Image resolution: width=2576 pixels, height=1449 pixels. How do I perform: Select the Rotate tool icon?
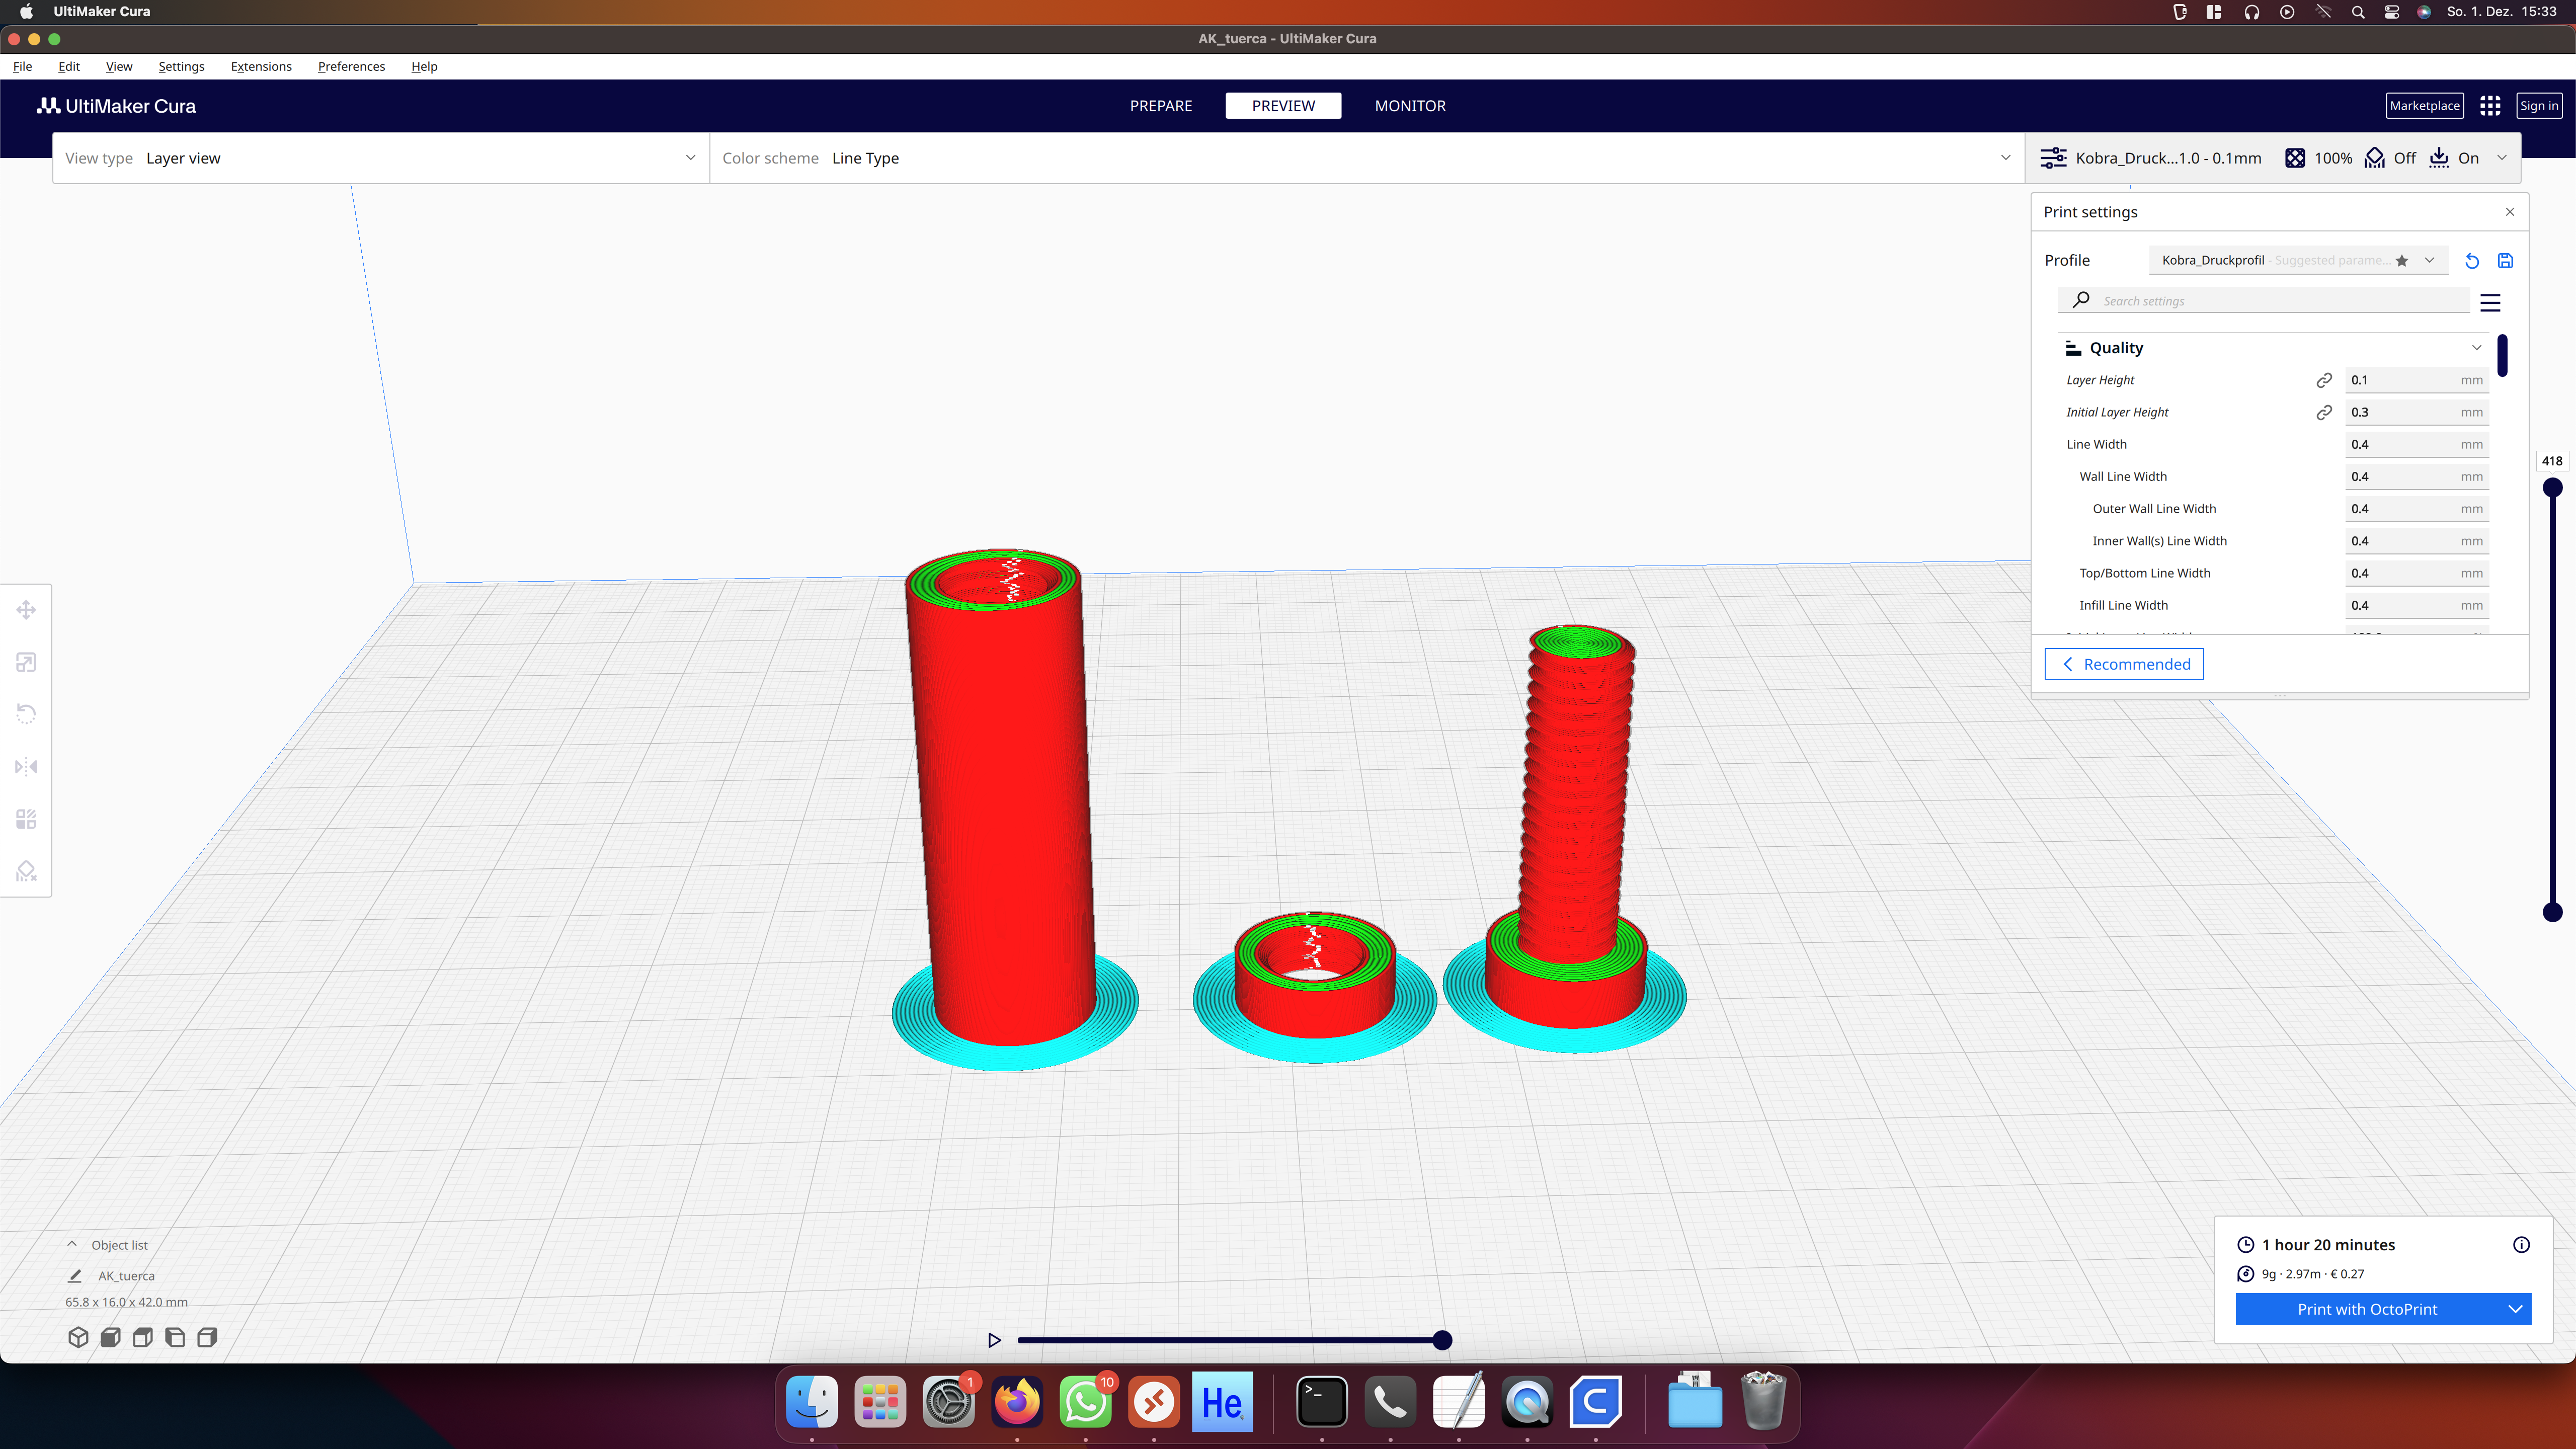tap(26, 714)
